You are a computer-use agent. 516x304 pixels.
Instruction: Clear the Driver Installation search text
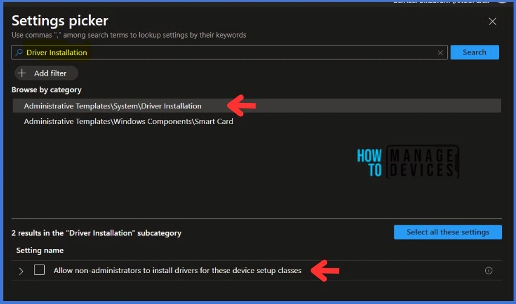coord(440,53)
